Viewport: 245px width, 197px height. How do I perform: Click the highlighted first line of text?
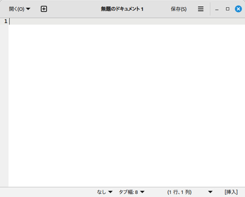click(126, 22)
